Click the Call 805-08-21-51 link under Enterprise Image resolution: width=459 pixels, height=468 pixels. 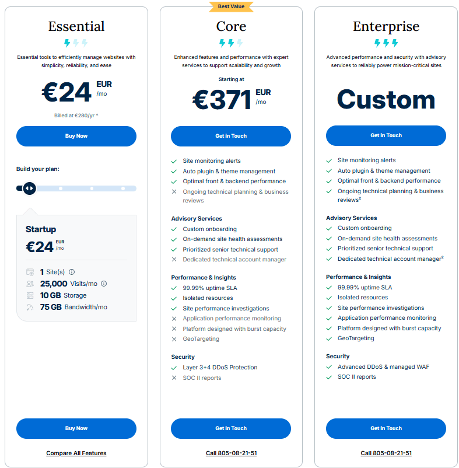[386, 453]
